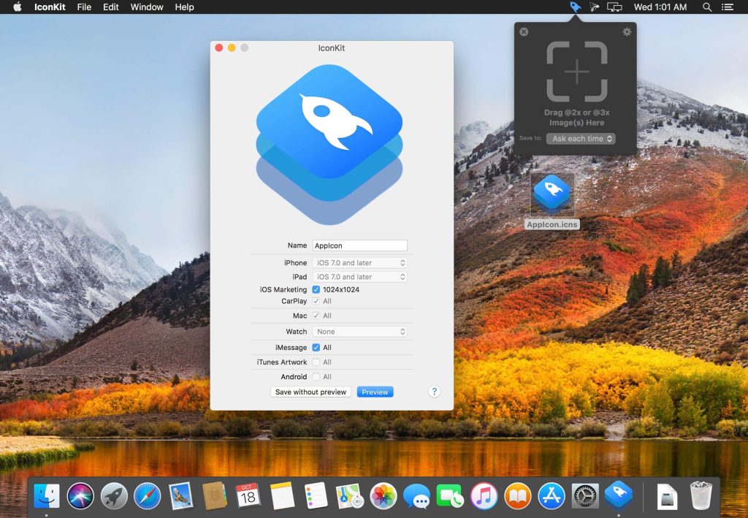The image size is (748, 518).
Task: Check the iTunes Artwork All option
Action: [x=316, y=362]
